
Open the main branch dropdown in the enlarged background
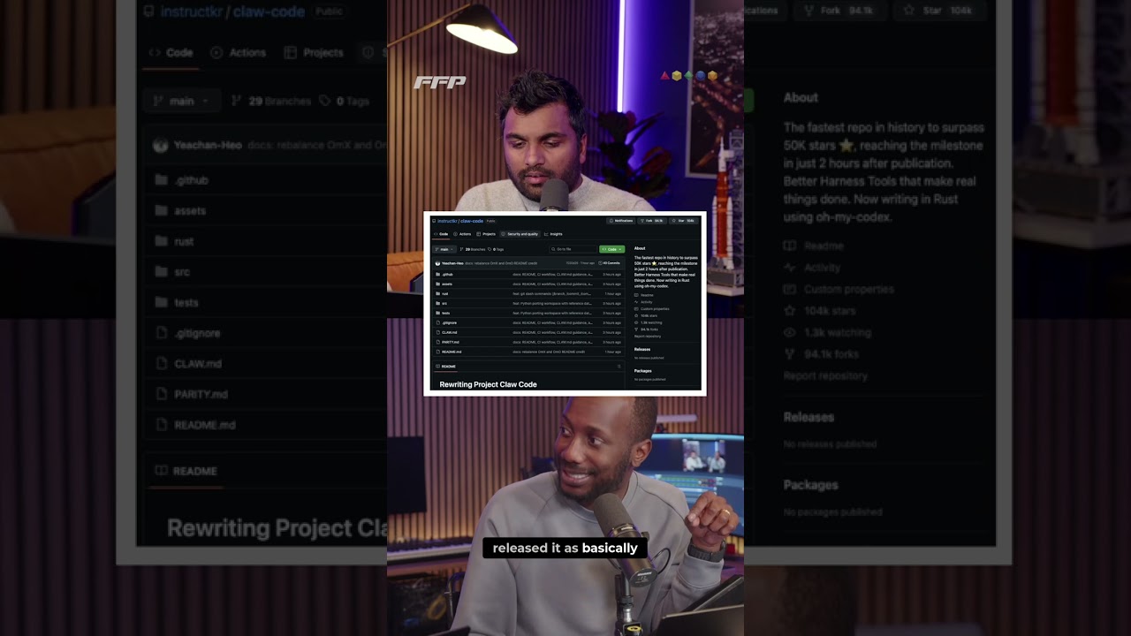[181, 101]
